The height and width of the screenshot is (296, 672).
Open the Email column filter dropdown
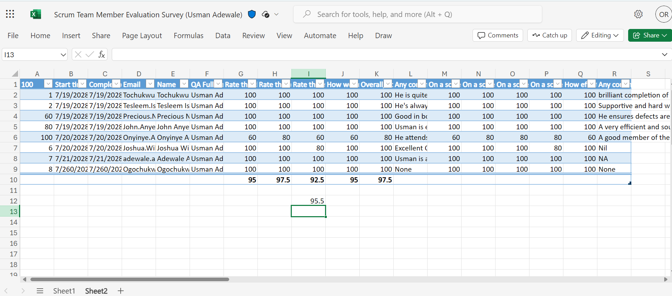pyautogui.click(x=150, y=84)
